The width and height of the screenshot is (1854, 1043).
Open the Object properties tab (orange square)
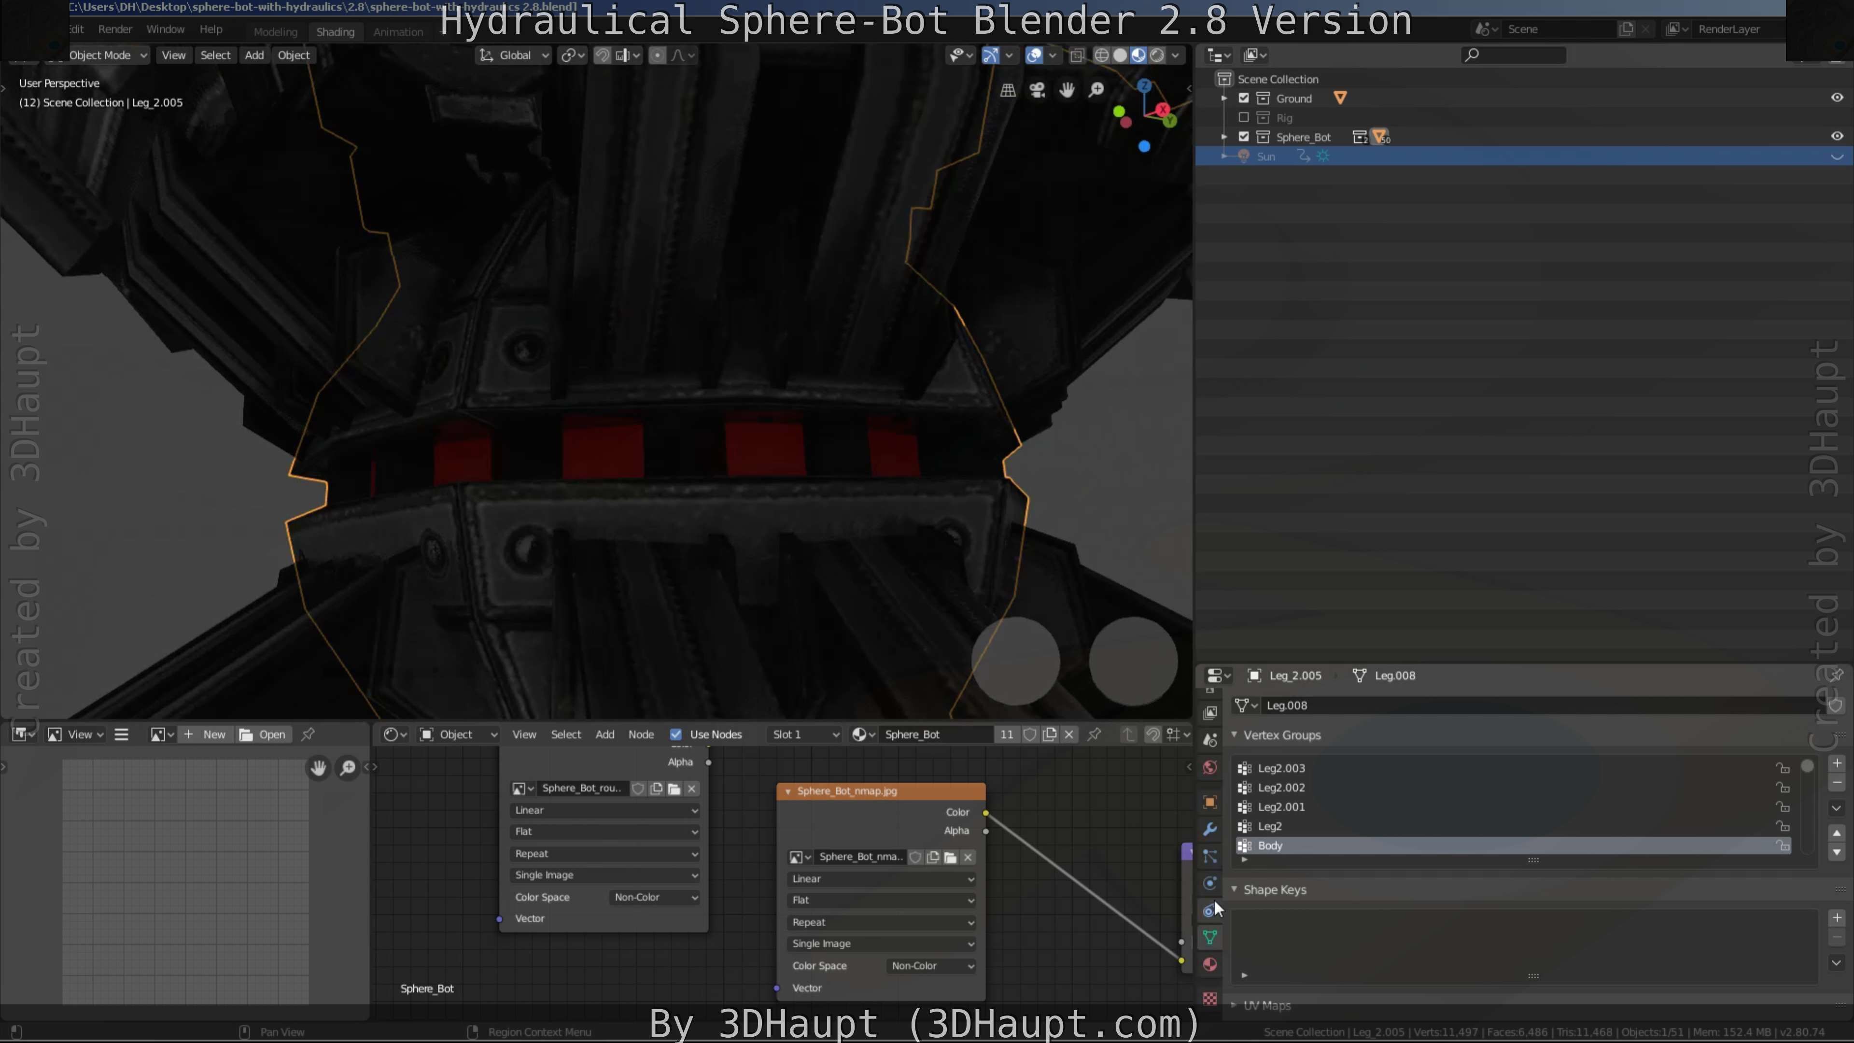1210,802
